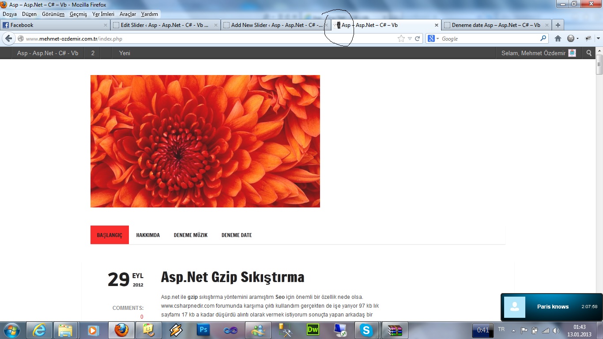Image resolution: width=603 pixels, height=339 pixels.
Task: Open a new tab with plus button
Action: click(558, 25)
